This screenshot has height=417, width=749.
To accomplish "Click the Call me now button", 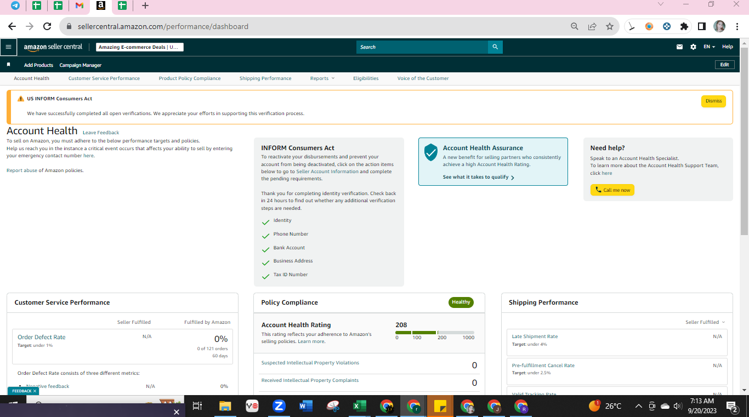I will click(612, 190).
